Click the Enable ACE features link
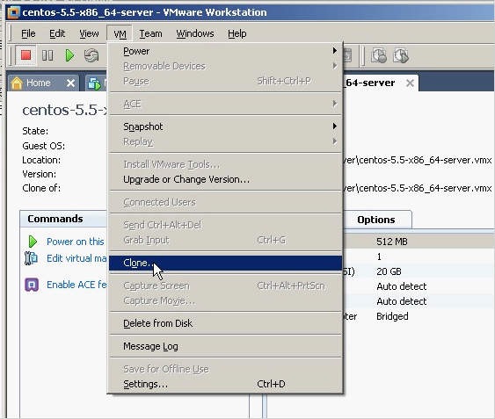The height and width of the screenshot is (419, 495). point(76,285)
